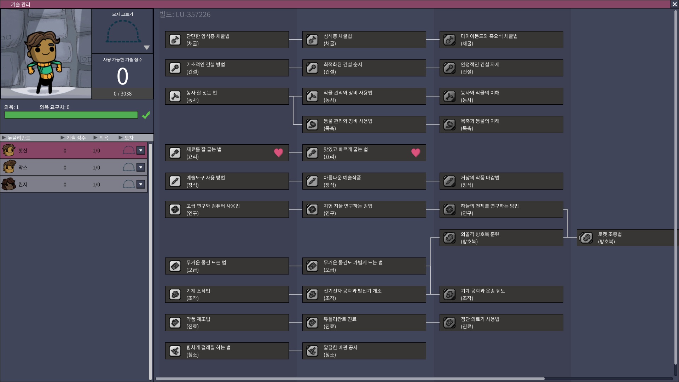Select the tidy icon for 깔끔한 배관 공사
Screen dimensions: 679x382
[312, 351]
